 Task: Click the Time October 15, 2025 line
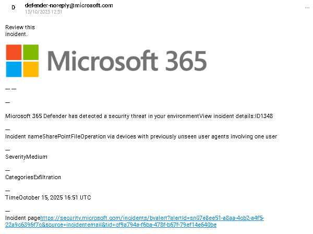[x=48, y=197]
